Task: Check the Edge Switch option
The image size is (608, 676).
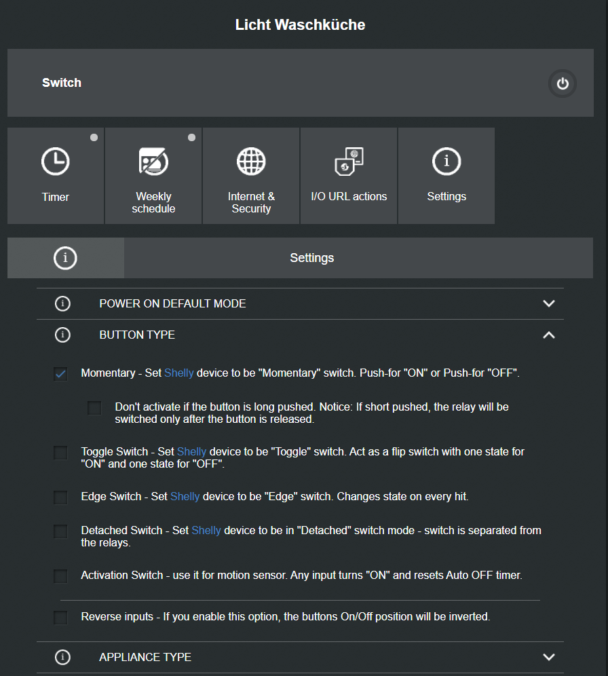Action: point(60,497)
